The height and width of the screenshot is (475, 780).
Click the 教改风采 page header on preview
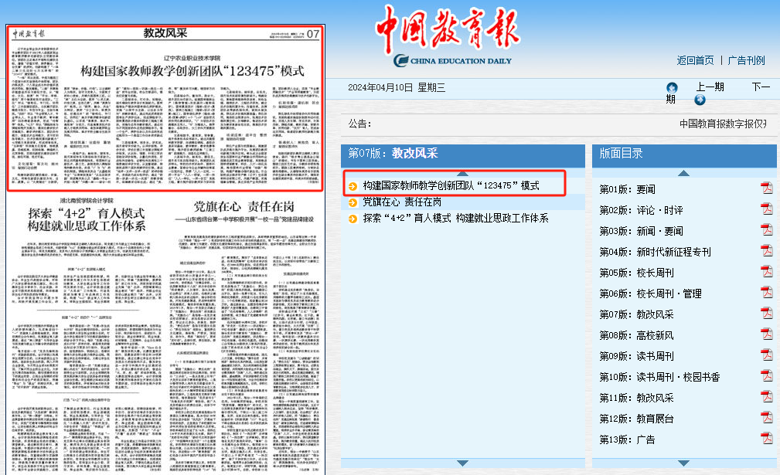(165, 32)
